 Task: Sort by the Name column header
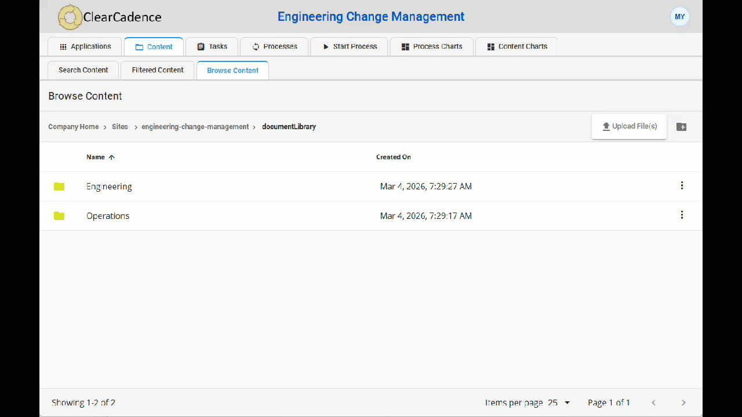point(96,157)
